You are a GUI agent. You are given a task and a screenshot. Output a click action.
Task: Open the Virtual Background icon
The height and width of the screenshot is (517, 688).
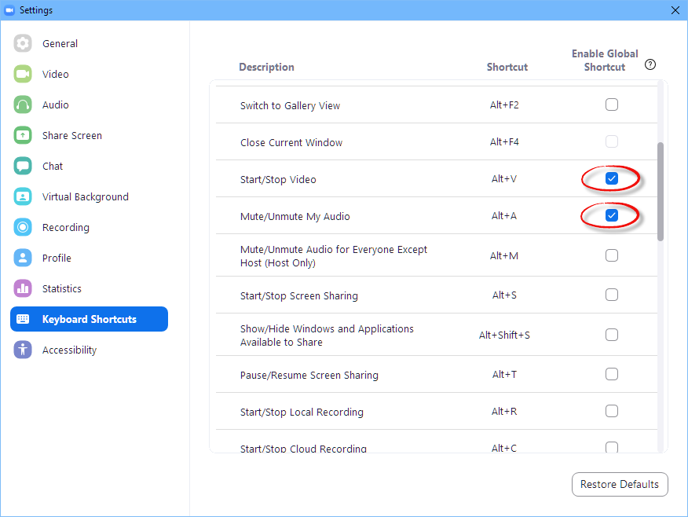[23, 197]
